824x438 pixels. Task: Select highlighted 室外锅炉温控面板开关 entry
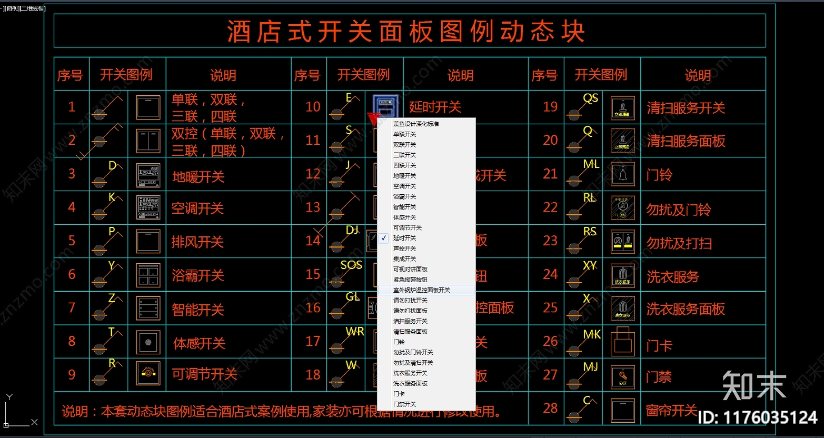tap(426, 290)
